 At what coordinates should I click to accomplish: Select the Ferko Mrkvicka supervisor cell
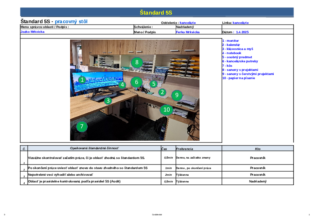188,32
